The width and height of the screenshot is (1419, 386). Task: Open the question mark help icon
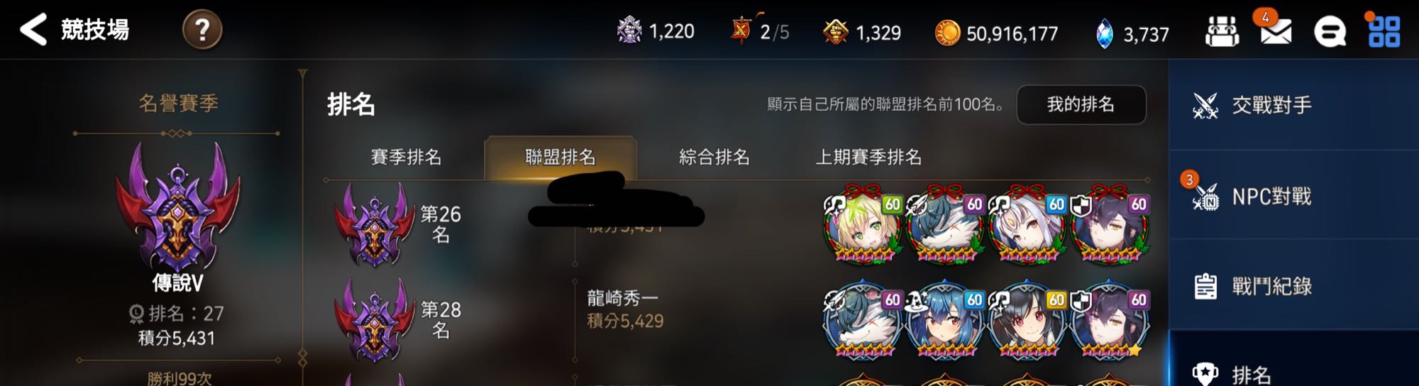point(202,30)
